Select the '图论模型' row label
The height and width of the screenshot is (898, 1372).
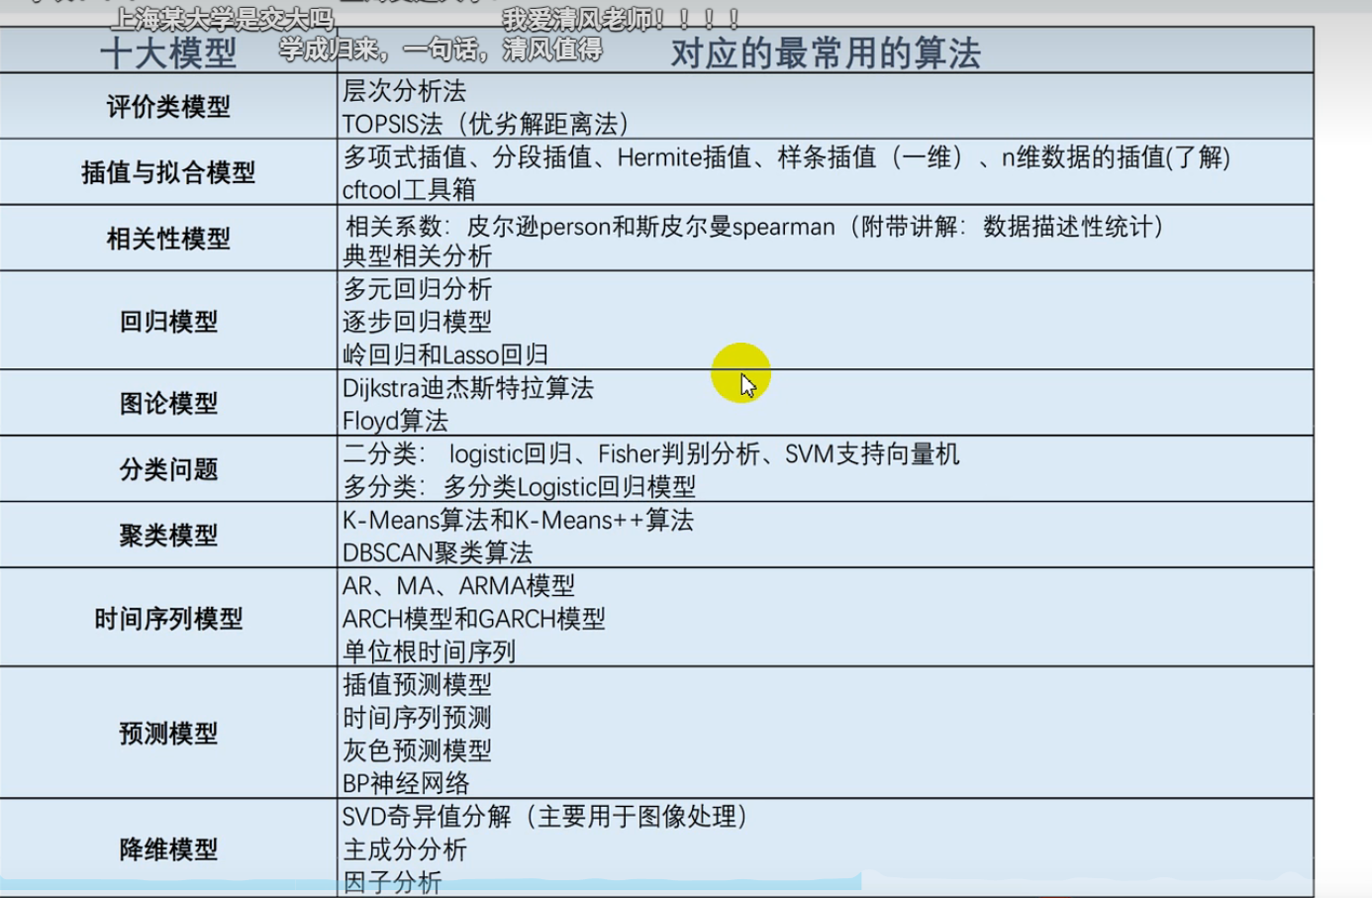(168, 404)
